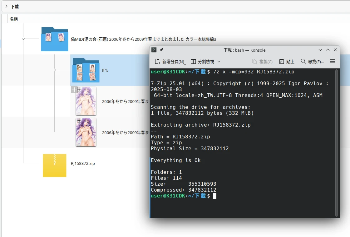Screen dimensions: 350x237
Task: Expand the JPG folder tree node
Action: (x=55, y=70)
